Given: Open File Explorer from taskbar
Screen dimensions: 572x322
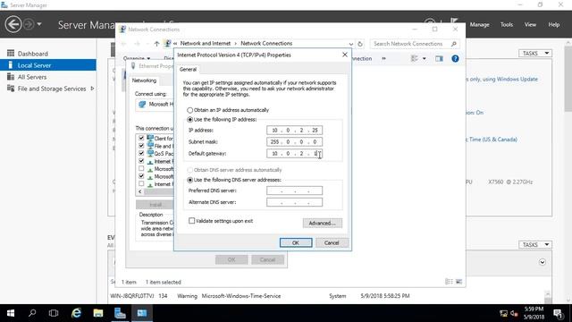Looking at the screenshot, I should [x=97, y=313].
